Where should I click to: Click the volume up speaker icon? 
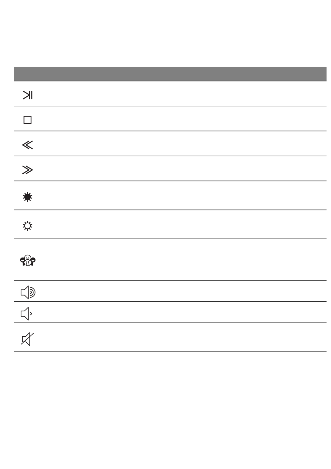click(x=28, y=292)
